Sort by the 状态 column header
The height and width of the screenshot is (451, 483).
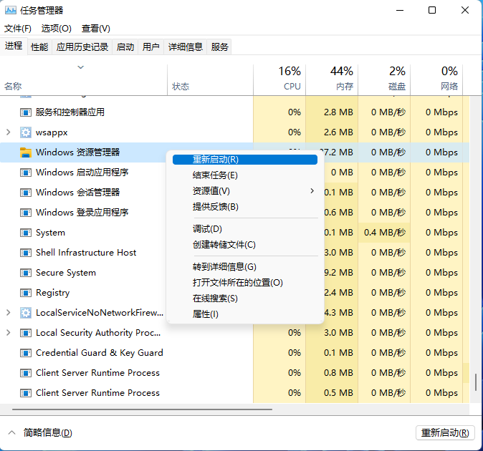pyautogui.click(x=211, y=79)
